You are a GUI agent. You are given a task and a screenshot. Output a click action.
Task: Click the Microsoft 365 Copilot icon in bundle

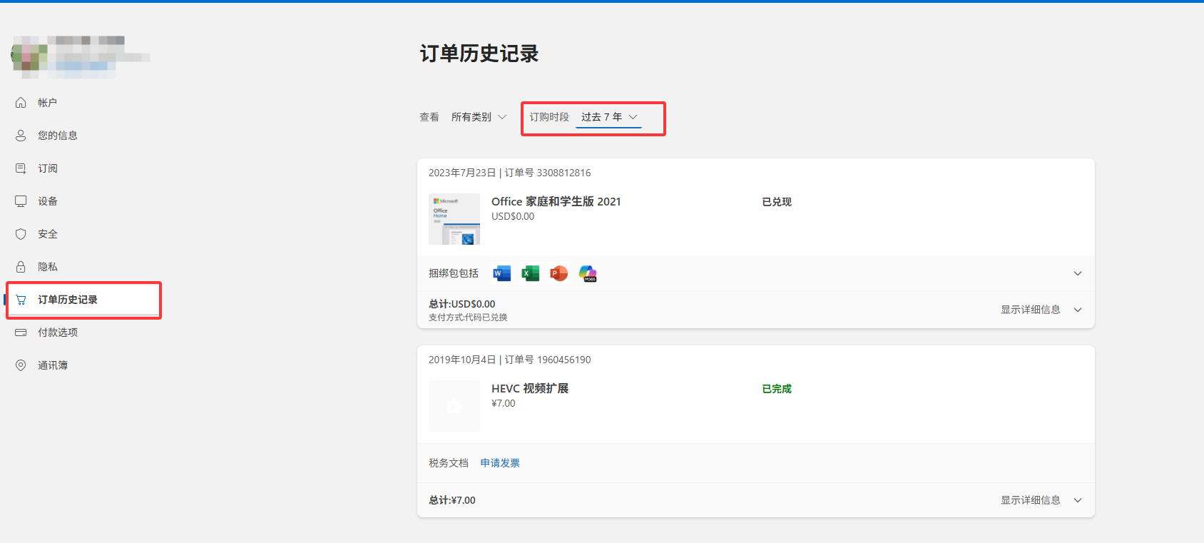[588, 273]
